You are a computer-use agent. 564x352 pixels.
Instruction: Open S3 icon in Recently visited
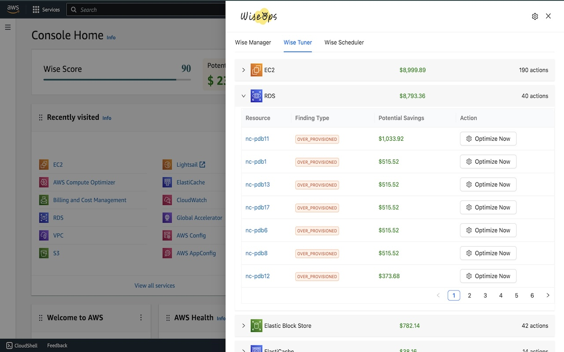coord(44,253)
